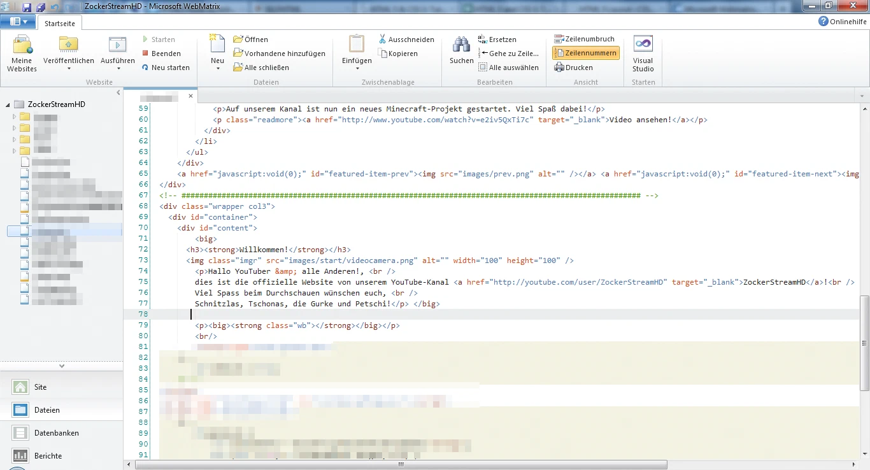Print the file with Drucken
This screenshot has width=870, height=470.
point(574,68)
